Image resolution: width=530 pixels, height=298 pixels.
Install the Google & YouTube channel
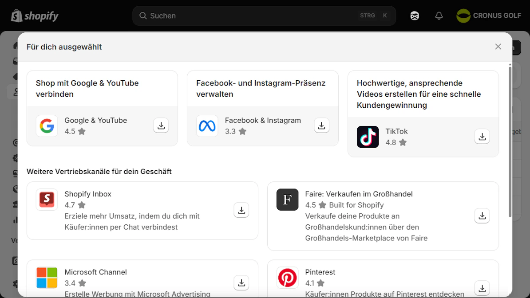(x=161, y=125)
